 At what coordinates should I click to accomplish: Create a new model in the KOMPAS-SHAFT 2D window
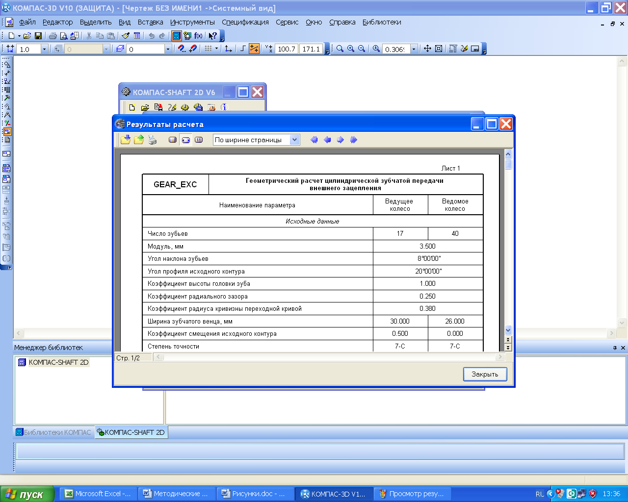[132, 107]
